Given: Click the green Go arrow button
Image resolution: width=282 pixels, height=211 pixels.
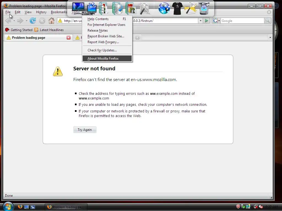Looking at the screenshot, I should (x=207, y=21).
